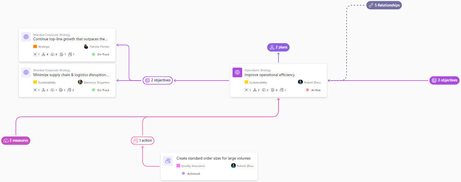Click the At Risk status indicator
The width and height of the screenshot is (461, 182).
pos(313,90)
